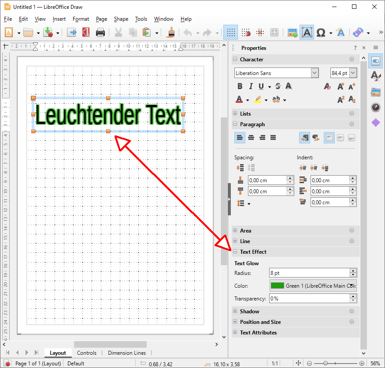Open the Fontwork text icon
385x368 pixels.
coord(341,32)
